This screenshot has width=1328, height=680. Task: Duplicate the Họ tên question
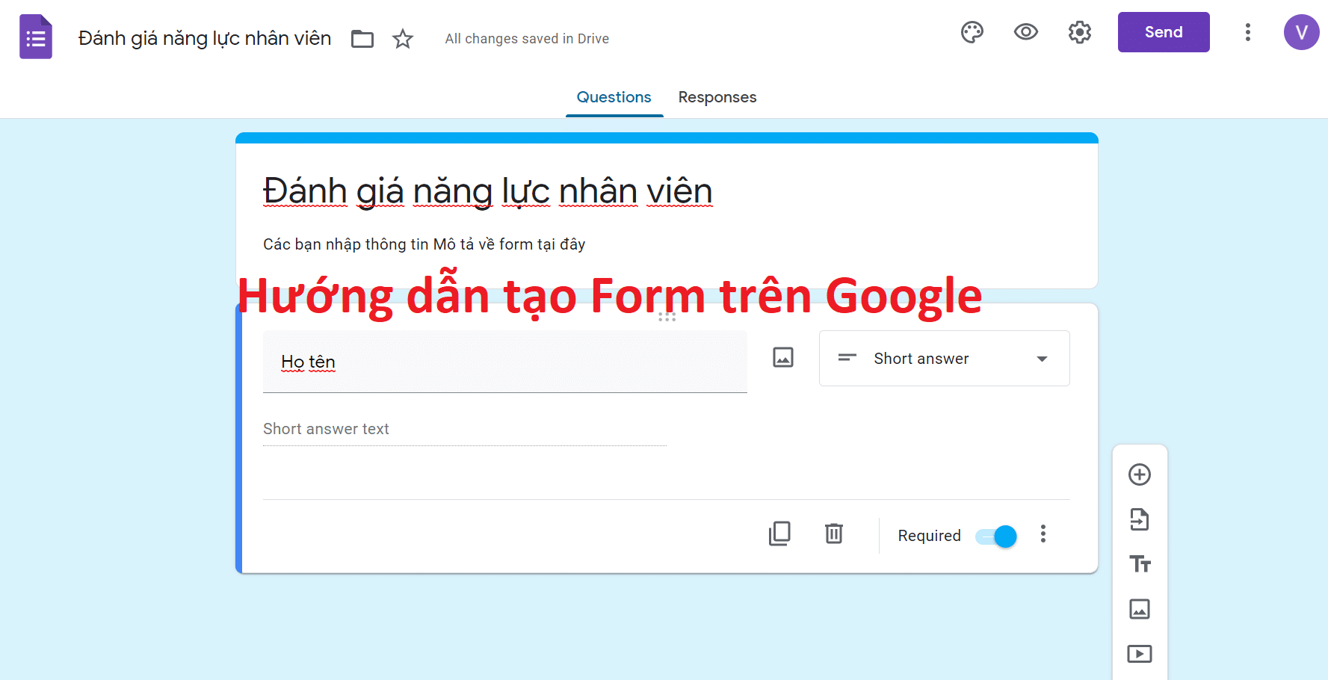point(779,534)
